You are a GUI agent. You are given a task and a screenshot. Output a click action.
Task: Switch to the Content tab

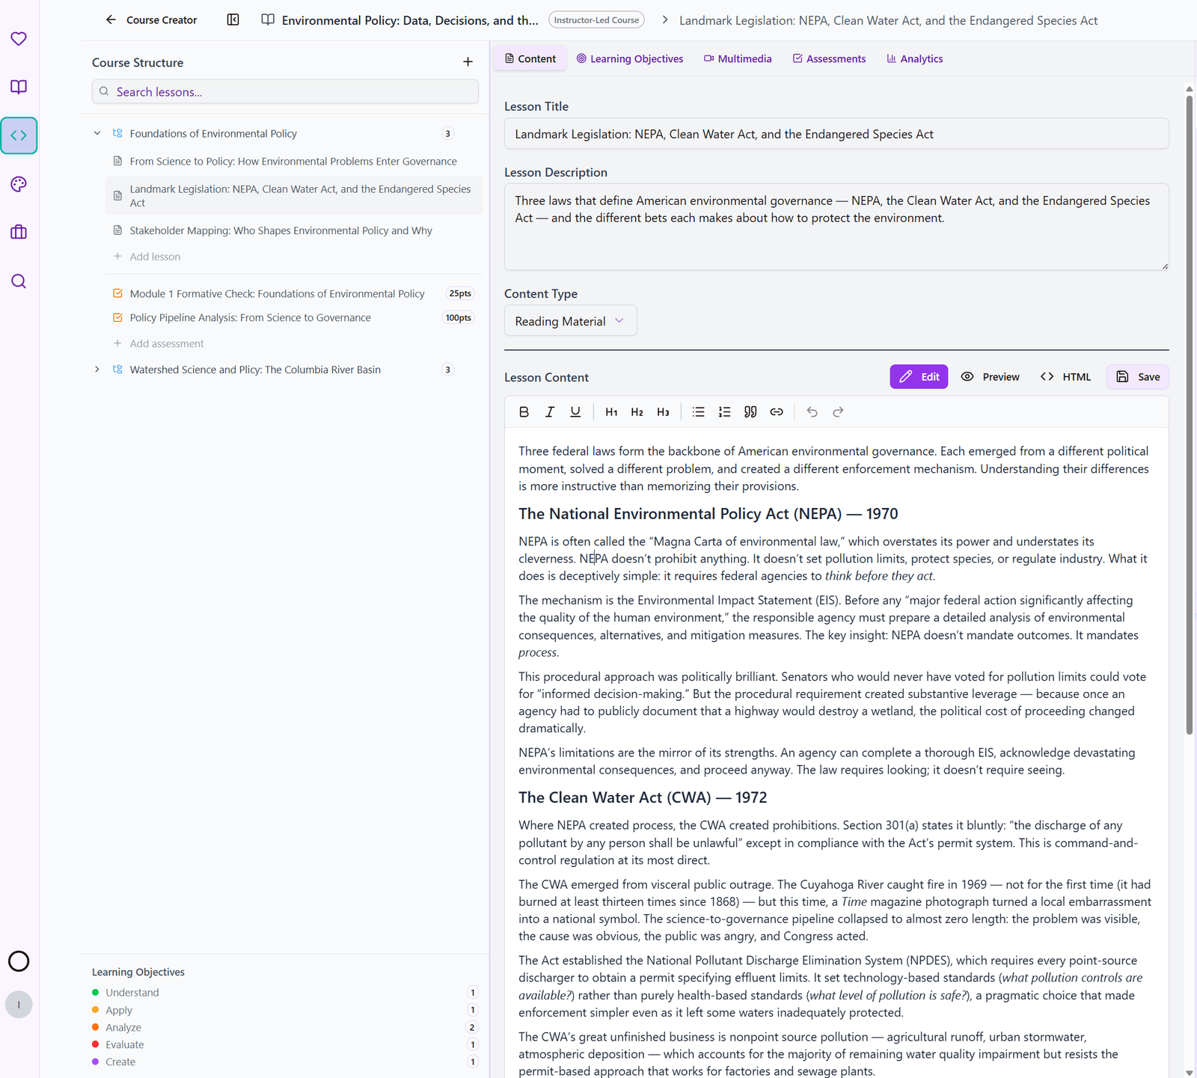coord(530,58)
